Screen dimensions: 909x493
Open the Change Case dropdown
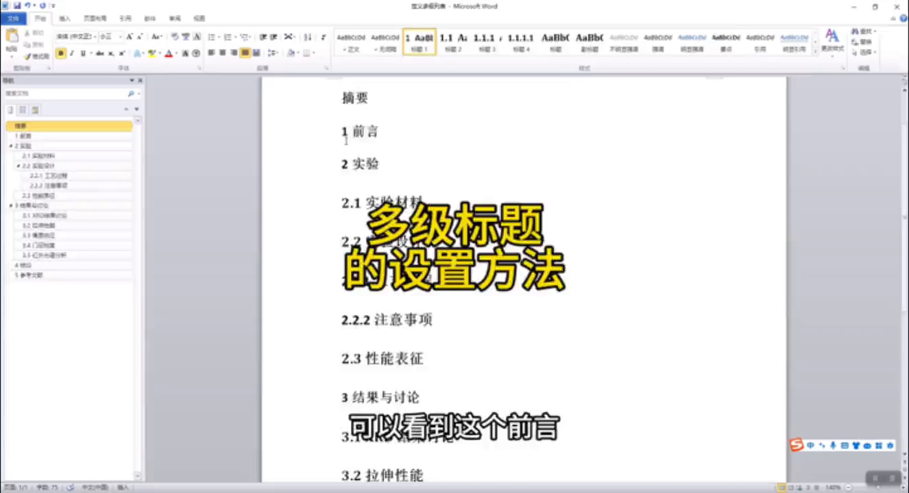click(x=157, y=37)
